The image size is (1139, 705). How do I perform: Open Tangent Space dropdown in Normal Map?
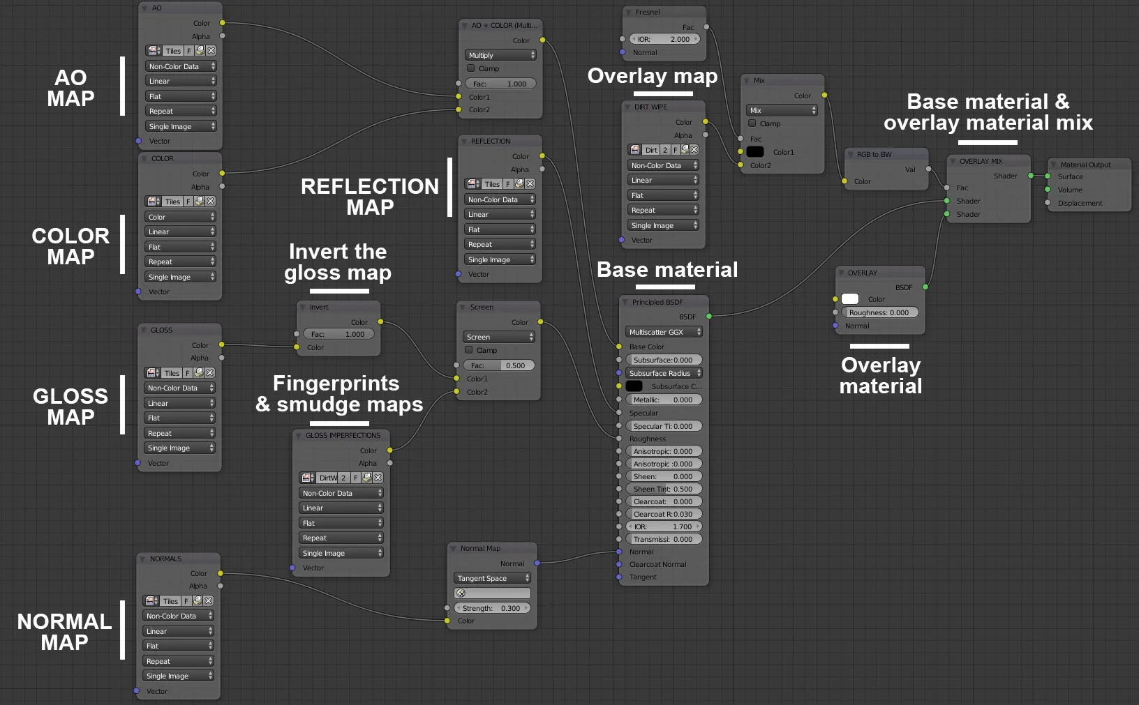coord(493,578)
